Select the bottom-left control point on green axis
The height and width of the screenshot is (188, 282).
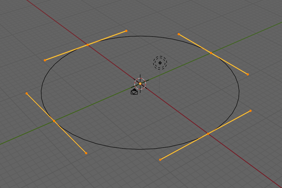coord(54,121)
